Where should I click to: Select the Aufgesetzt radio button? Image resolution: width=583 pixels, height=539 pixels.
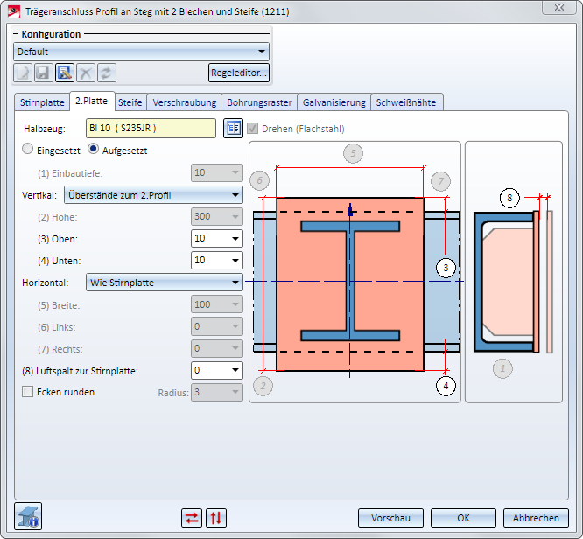(95, 150)
